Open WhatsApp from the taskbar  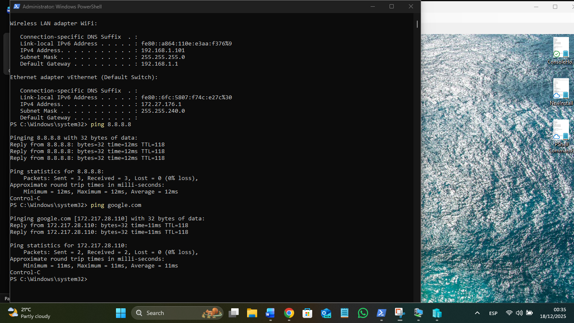click(x=363, y=313)
